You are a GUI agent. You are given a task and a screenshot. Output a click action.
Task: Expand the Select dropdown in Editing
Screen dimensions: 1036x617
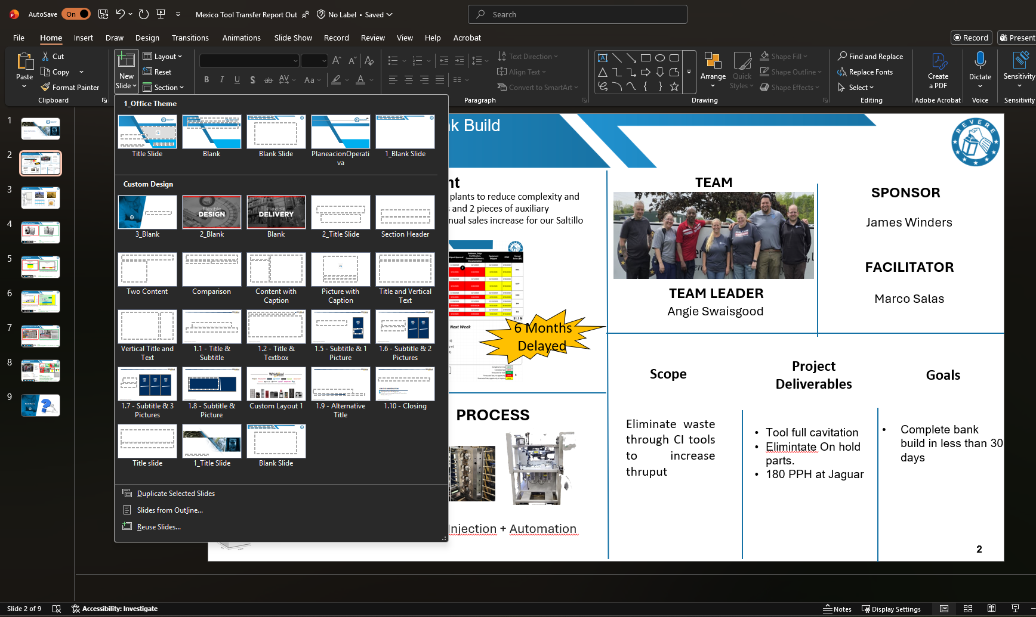point(856,87)
